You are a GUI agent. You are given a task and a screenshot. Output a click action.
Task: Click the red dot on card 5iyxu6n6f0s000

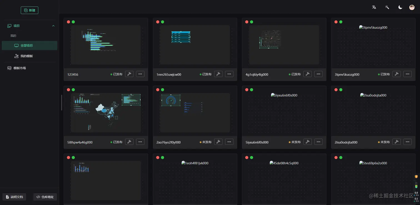(x=247, y=90)
